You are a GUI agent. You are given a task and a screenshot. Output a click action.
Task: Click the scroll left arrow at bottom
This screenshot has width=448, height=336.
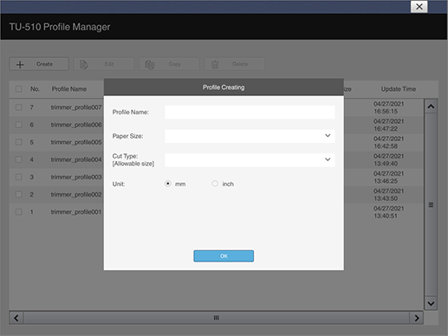click(x=16, y=318)
